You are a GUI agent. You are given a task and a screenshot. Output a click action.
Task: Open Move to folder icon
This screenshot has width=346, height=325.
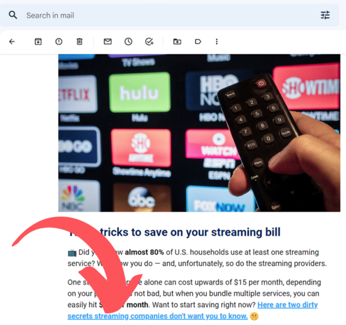(177, 42)
